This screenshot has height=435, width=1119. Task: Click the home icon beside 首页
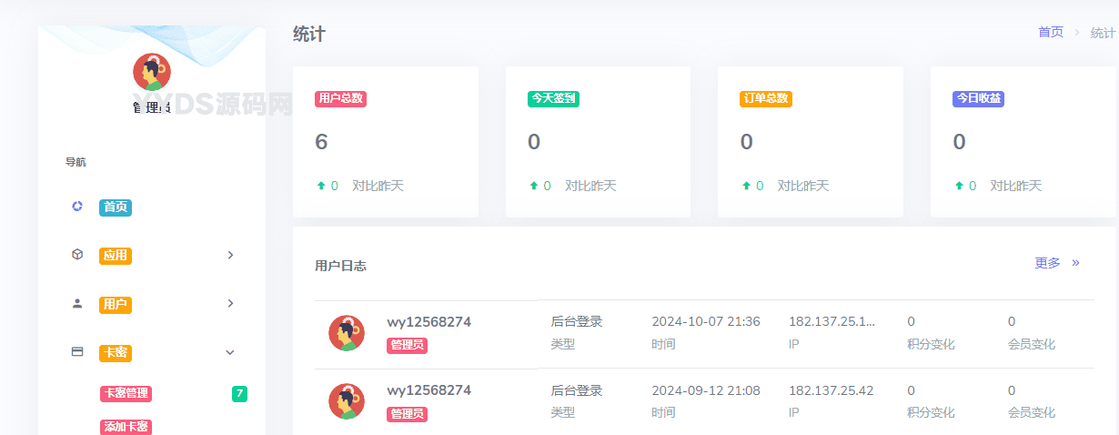77,207
